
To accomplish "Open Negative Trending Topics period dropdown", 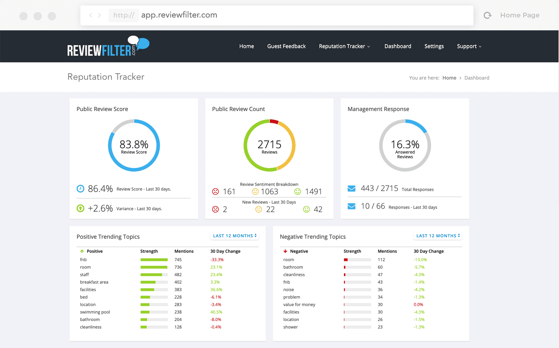I will (438, 236).
